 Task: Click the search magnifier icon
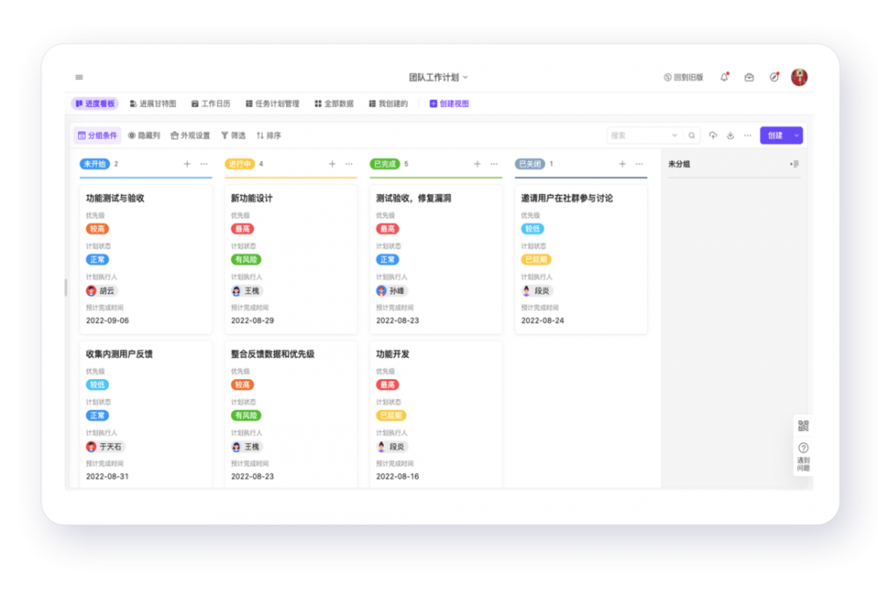[692, 136]
